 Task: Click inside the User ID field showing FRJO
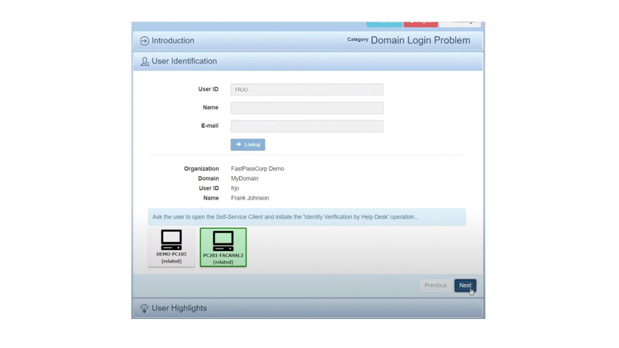pyautogui.click(x=306, y=89)
